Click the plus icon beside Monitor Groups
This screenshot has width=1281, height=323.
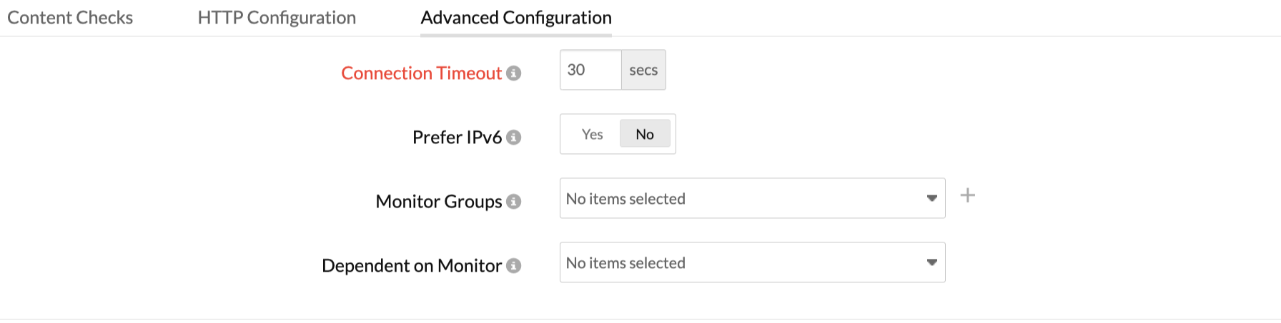click(x=967, y=195)
